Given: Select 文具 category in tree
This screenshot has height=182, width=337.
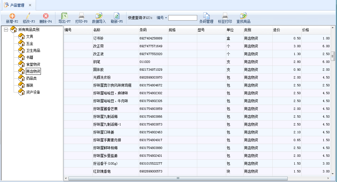Looking at the screenshot, I should pyautogui.click(x=30, y=37).
